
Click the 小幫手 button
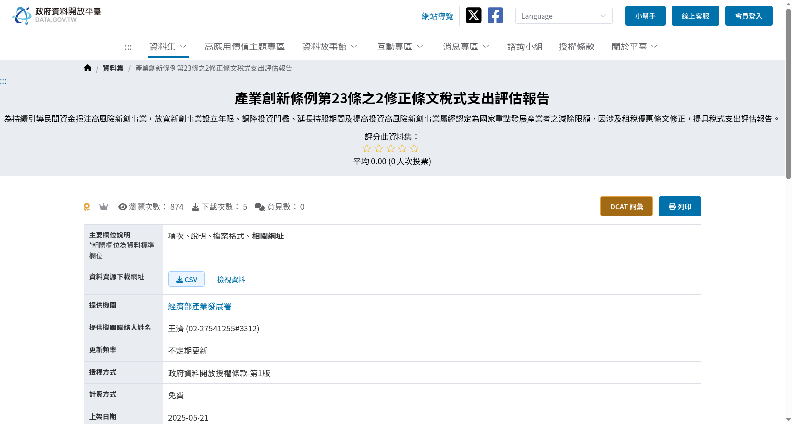tap(645, 16)
